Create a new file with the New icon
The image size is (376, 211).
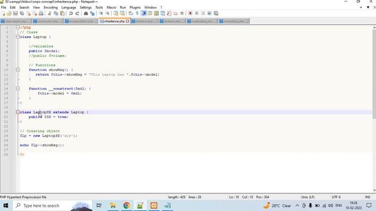tap(4, 13)
